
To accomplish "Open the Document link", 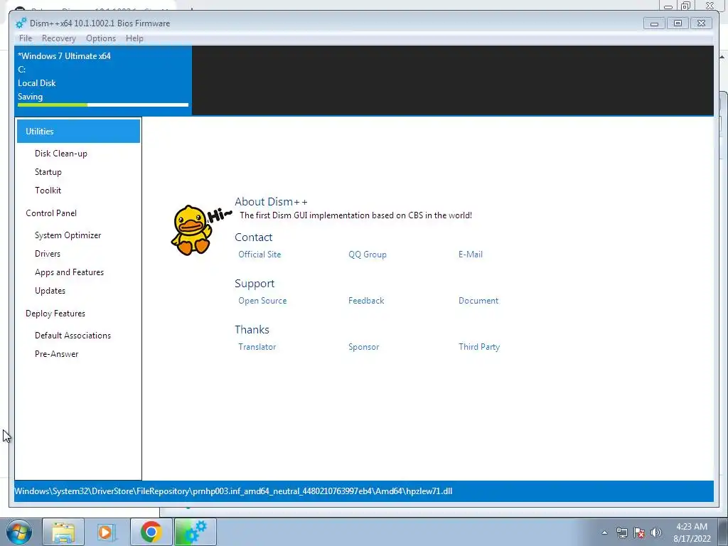I will [478, 301].
